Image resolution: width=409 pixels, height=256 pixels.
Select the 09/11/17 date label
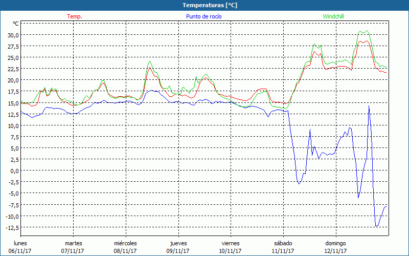click(x=178, y=251)
